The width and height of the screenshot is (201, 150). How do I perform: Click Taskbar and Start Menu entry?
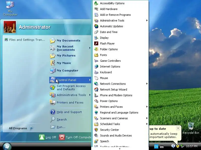click(120, 146)
